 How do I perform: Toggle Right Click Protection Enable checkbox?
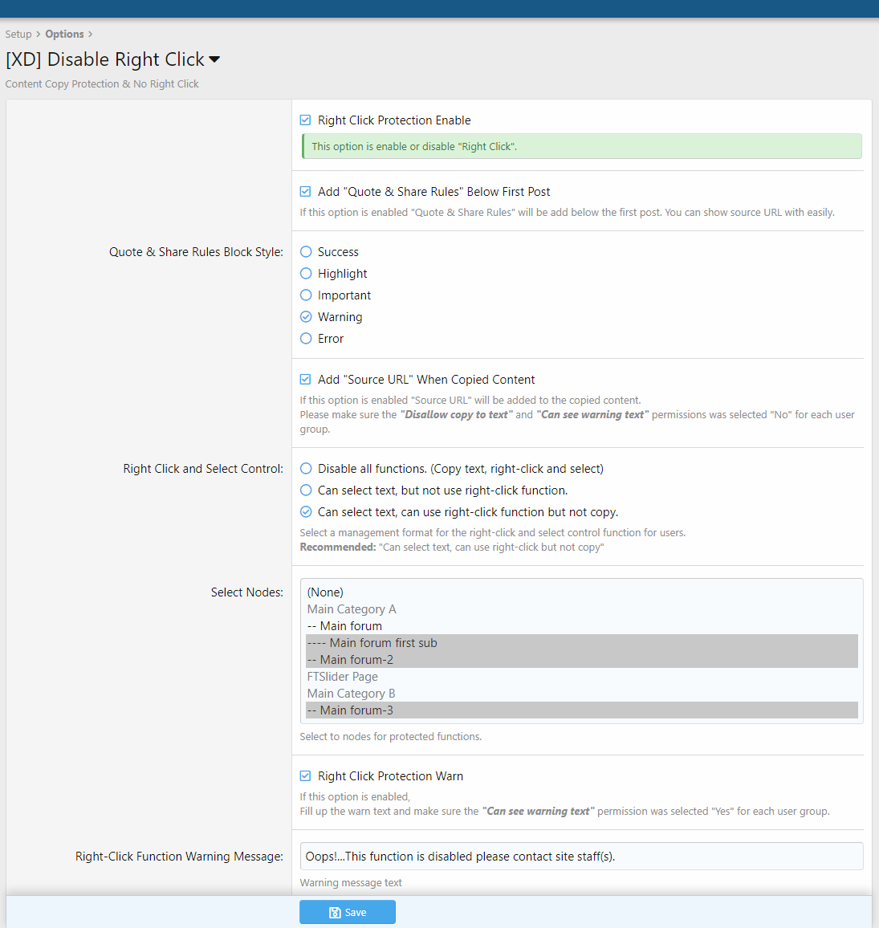pos(306,120)
